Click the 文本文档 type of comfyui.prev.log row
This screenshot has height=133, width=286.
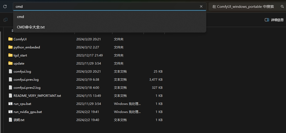point(120,80)
